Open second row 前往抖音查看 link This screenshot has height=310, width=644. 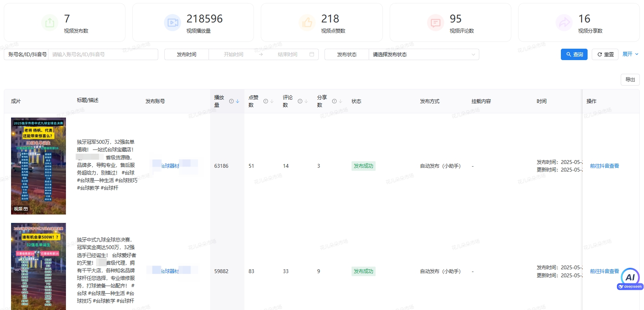coord(604,271)
